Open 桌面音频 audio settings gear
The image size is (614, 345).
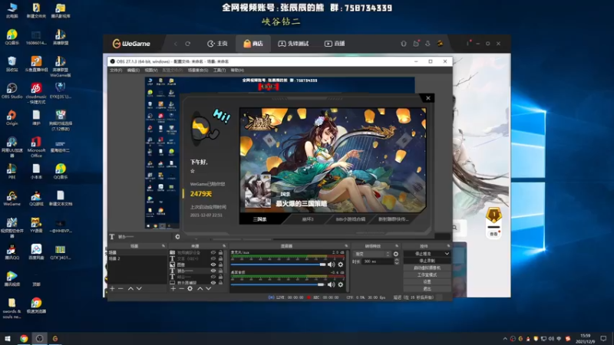point(341,284)
